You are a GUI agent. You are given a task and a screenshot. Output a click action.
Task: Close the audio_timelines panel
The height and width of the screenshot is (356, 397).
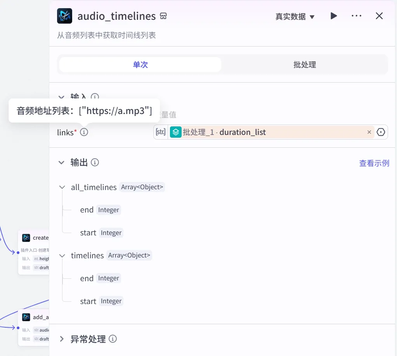[x=379, y=16]
